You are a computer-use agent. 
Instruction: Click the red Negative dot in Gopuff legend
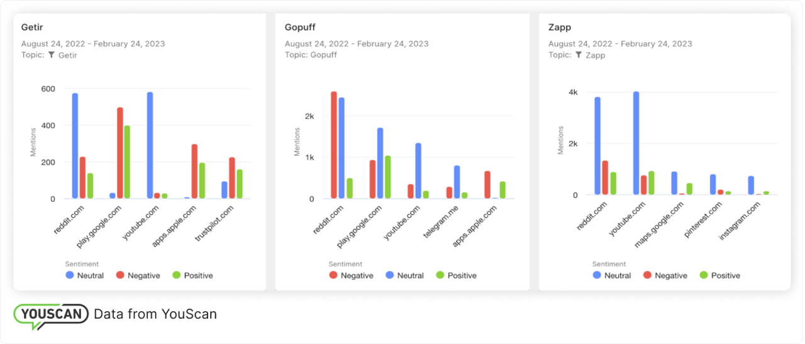click(333, 275)
